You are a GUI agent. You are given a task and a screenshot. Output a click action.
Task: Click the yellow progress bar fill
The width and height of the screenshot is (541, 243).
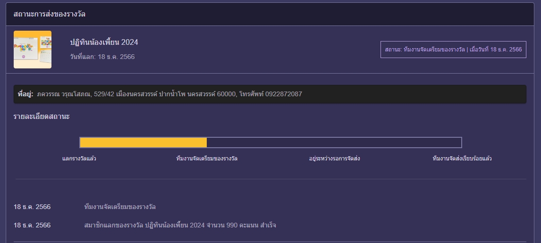click(x=143, y=142)
